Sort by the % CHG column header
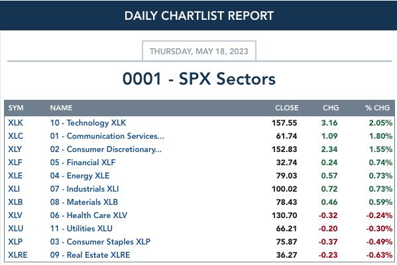 coord(377,108)
